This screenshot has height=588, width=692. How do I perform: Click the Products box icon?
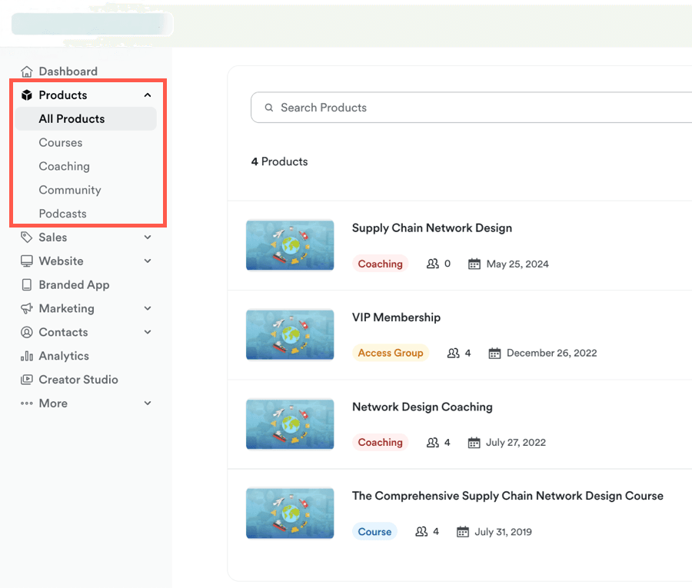27,95
